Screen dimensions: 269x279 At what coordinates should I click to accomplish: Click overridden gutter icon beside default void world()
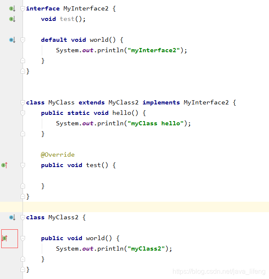point(12,40)
